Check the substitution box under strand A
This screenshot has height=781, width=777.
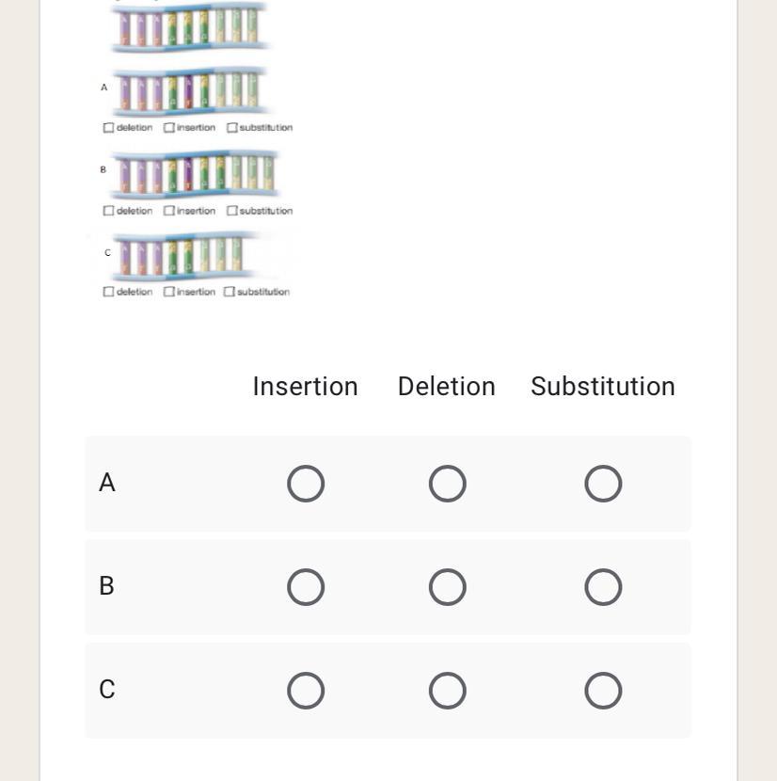[232, 128]
